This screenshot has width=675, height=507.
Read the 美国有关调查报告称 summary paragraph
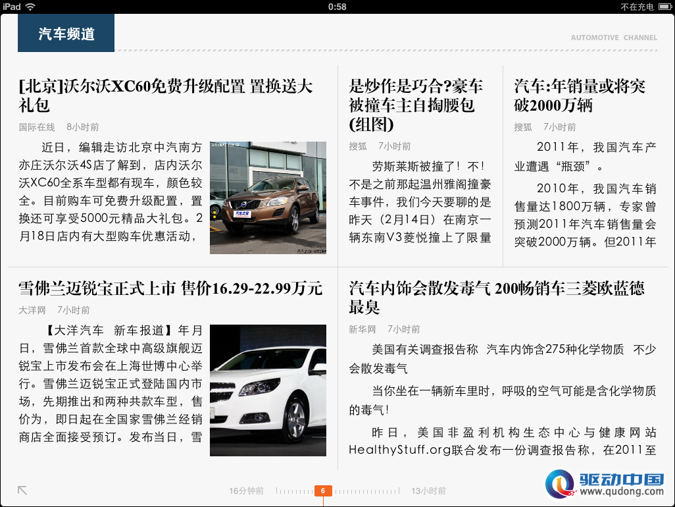pos(503,358)
